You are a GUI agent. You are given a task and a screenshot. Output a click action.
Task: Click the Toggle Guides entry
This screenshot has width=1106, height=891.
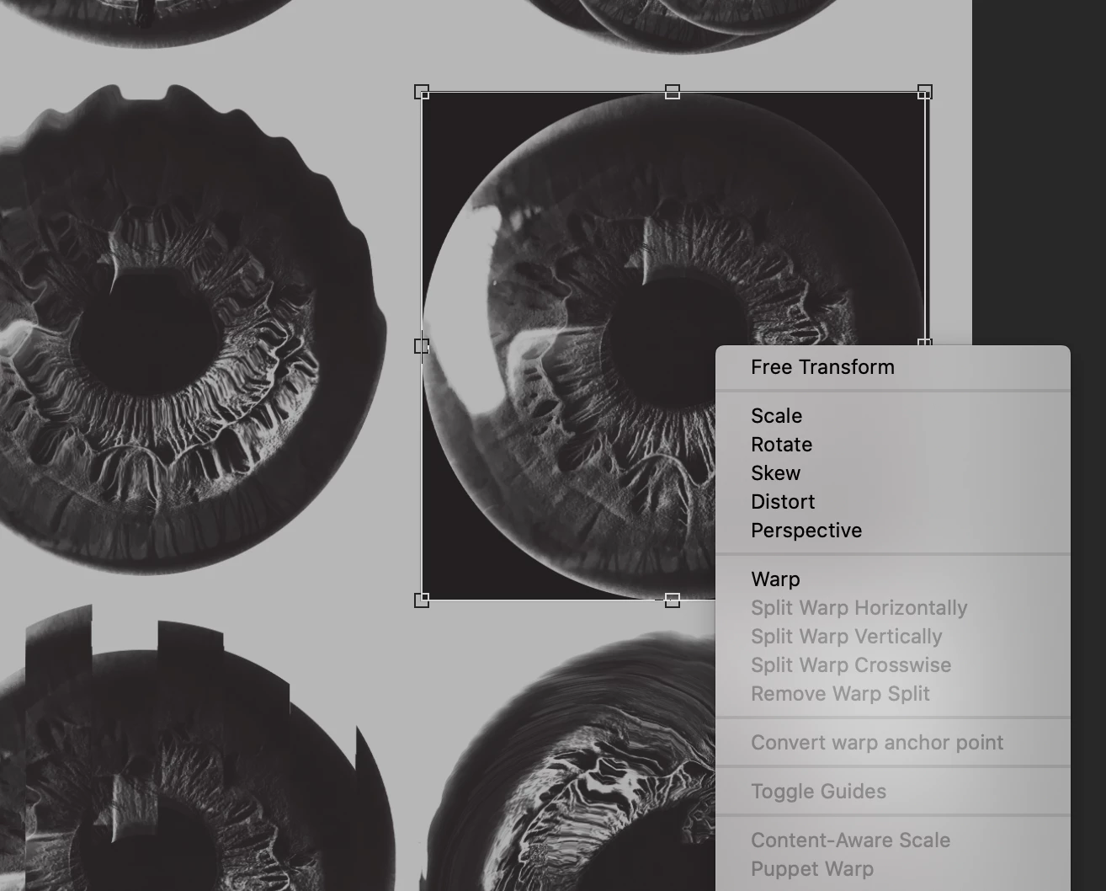tap(892, 792)
